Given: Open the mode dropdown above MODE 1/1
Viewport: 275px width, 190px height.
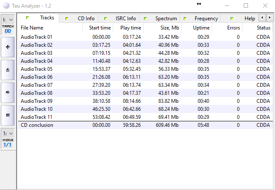Looking at the screenshot, I should tap(8, 134).
